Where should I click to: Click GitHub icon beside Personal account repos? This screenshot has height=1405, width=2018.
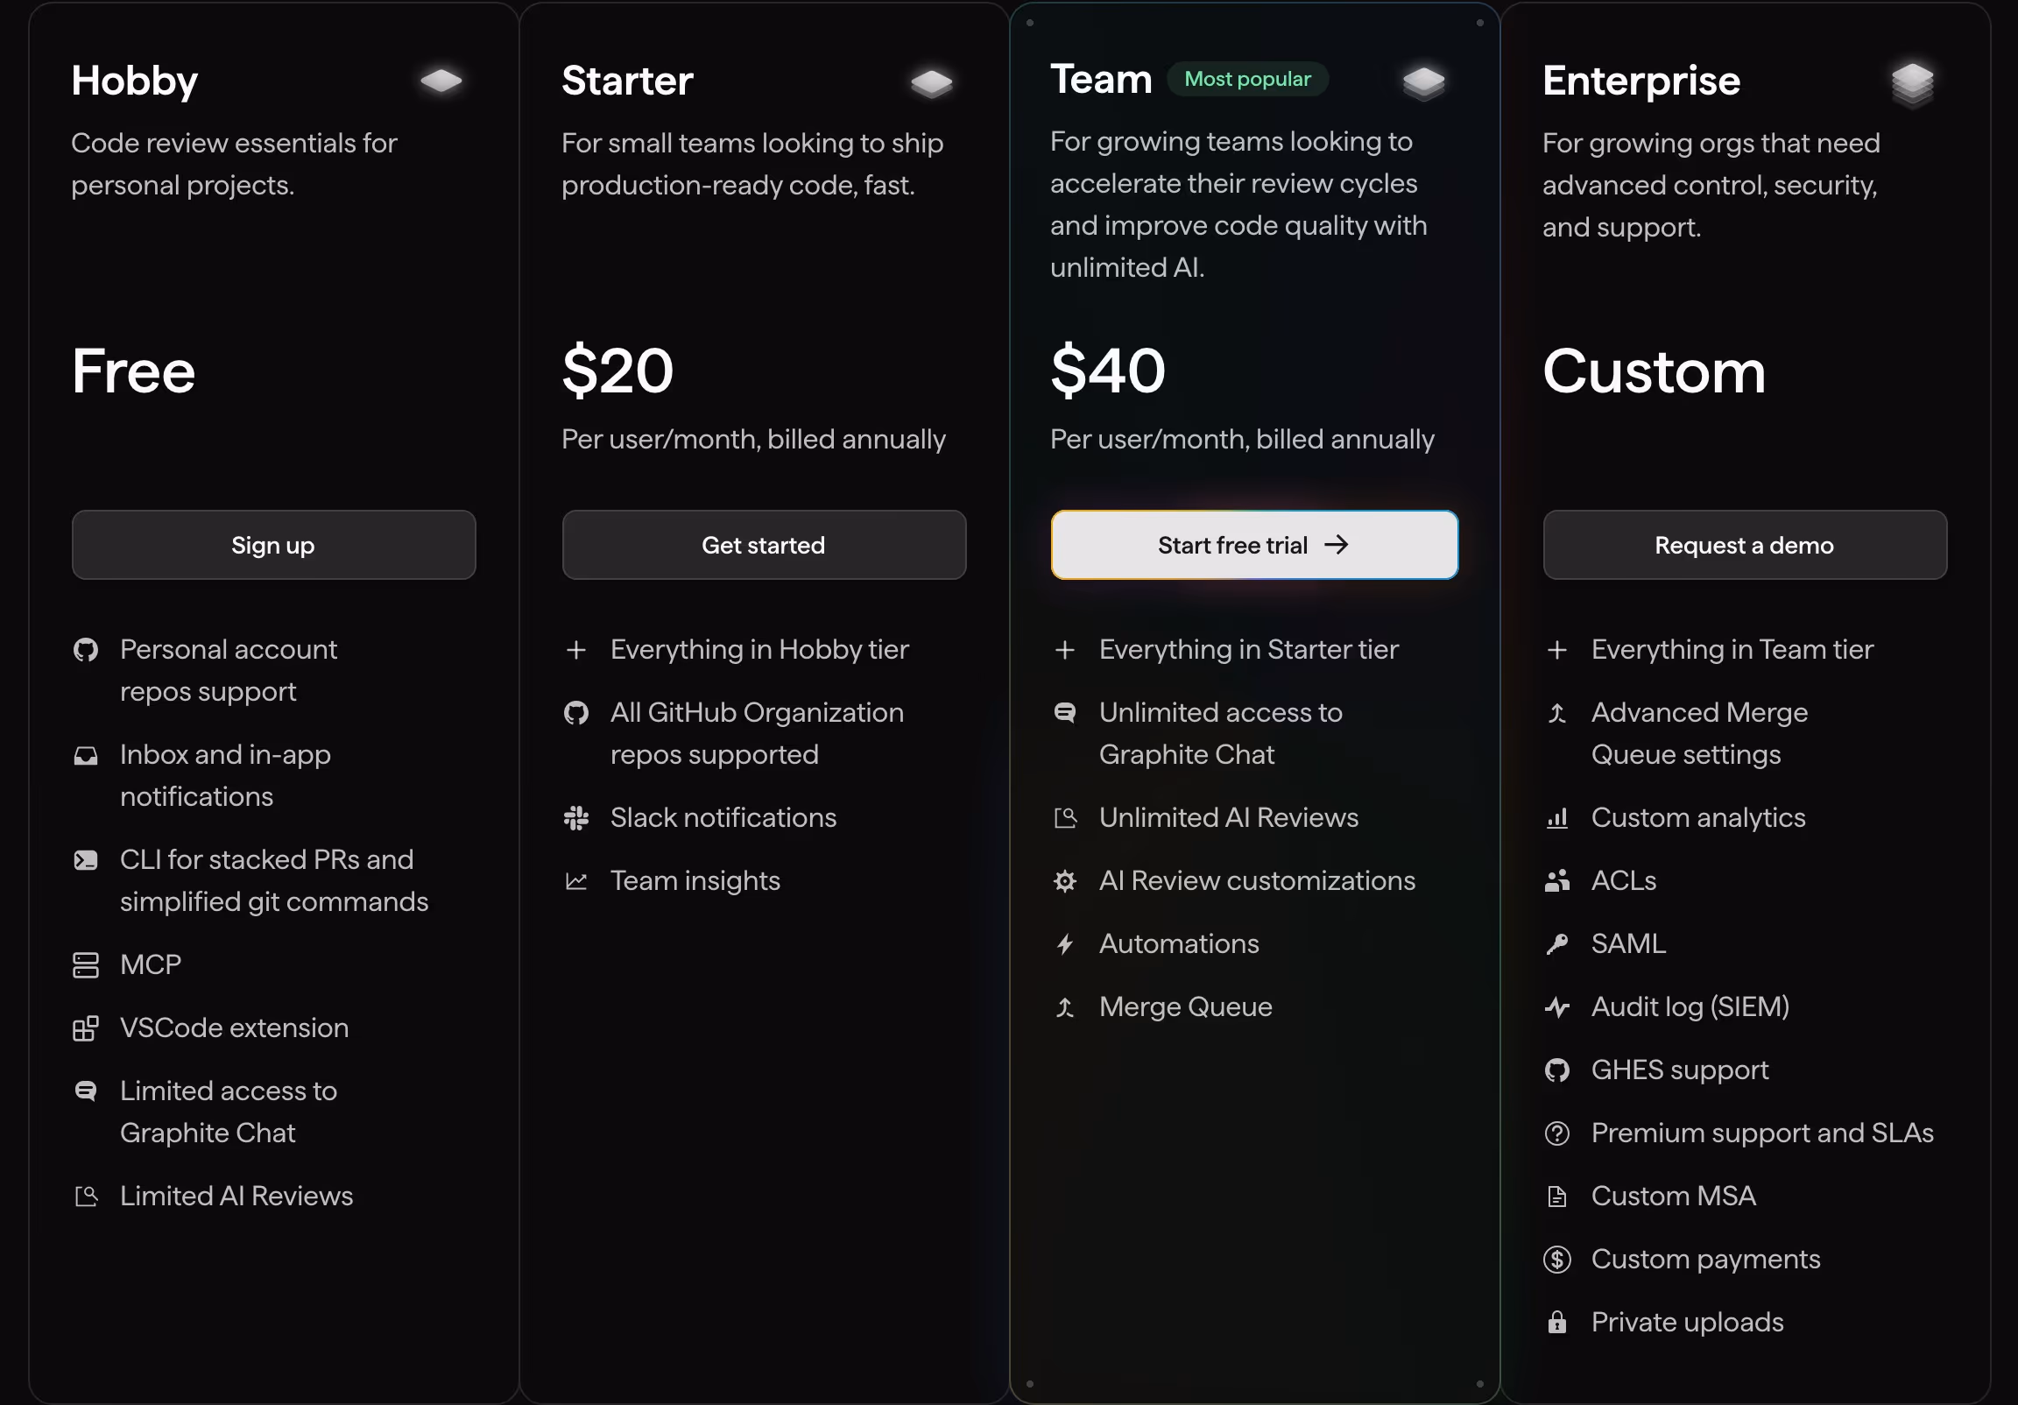tap(85, 650)
